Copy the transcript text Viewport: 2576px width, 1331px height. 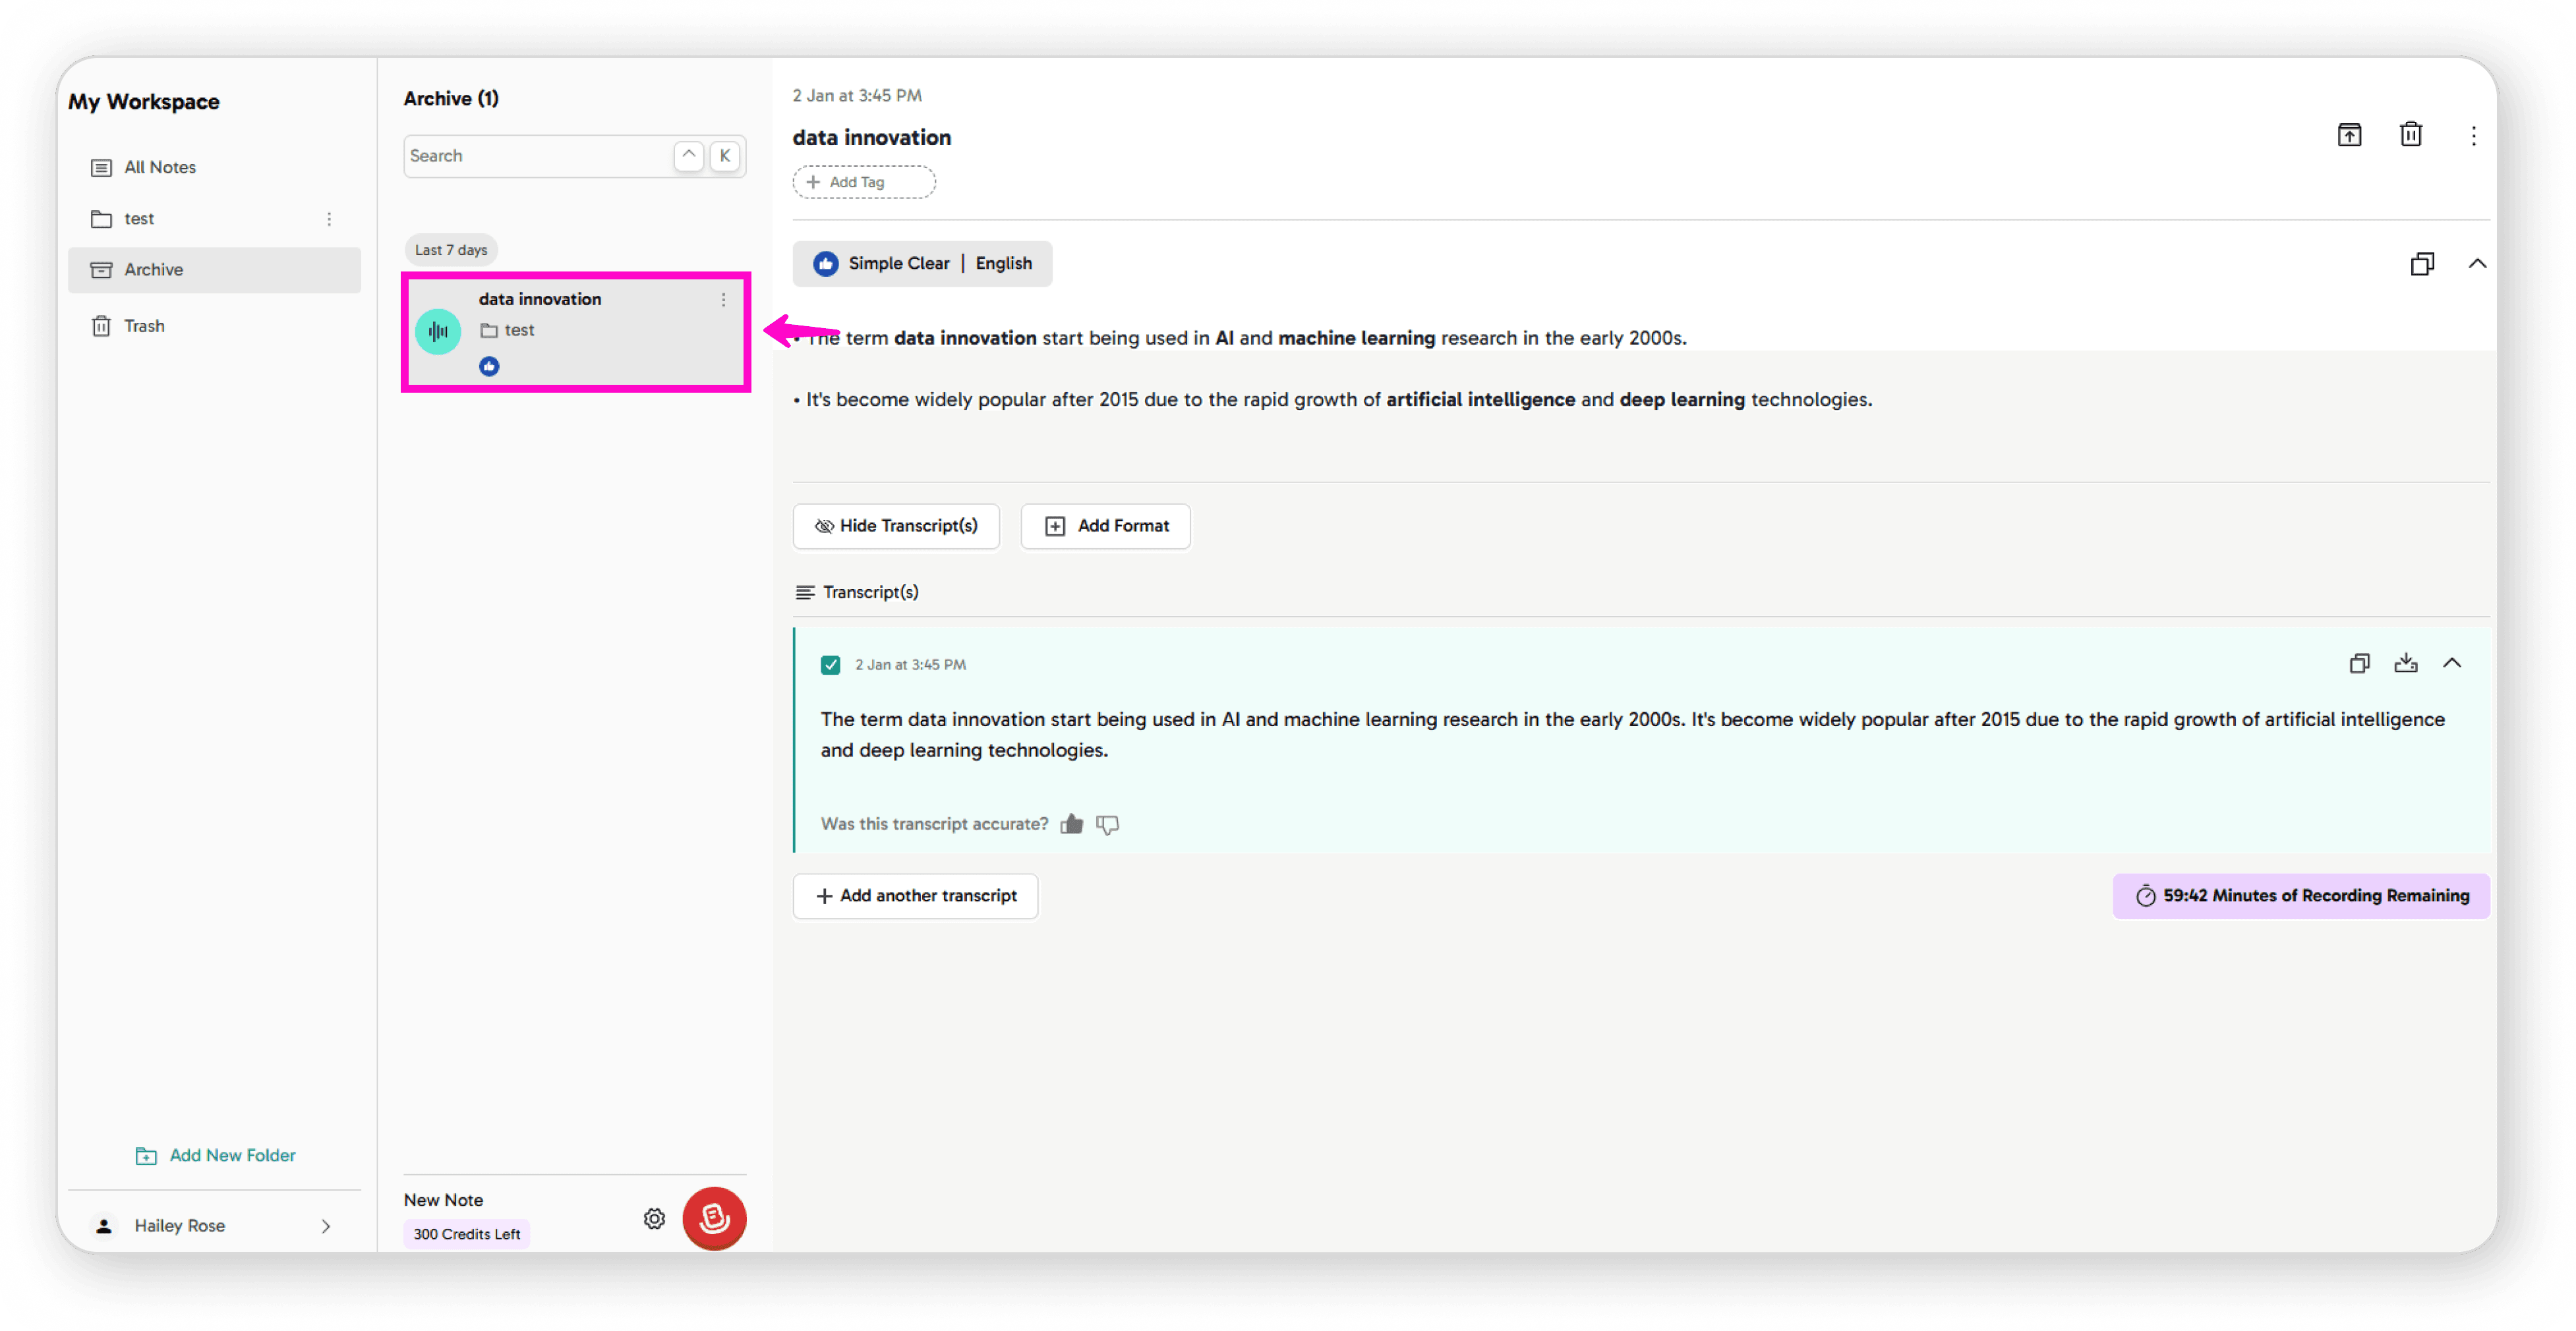pos(2359,664)
